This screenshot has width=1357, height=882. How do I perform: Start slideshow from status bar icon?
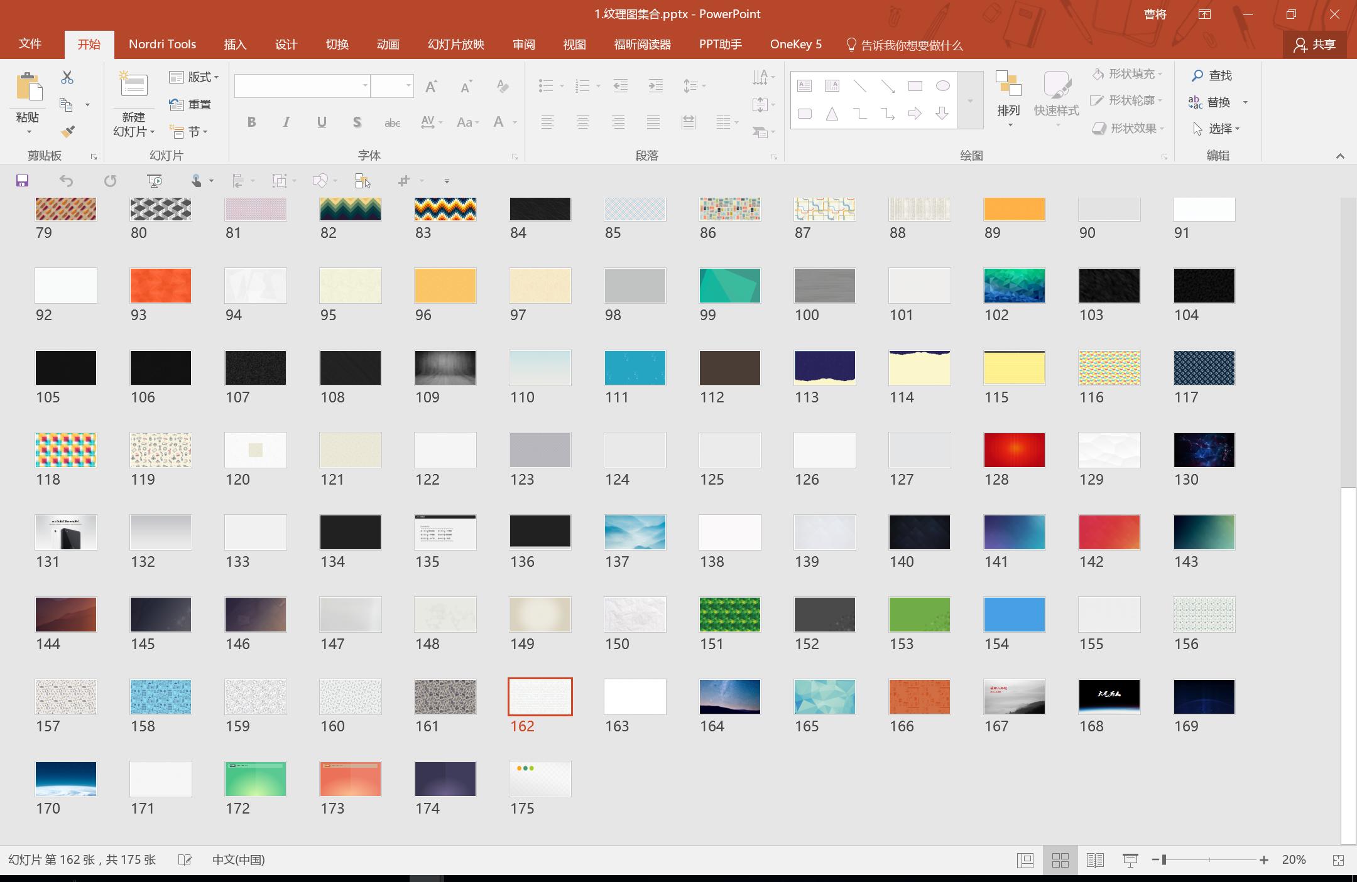click(1130, 860)
